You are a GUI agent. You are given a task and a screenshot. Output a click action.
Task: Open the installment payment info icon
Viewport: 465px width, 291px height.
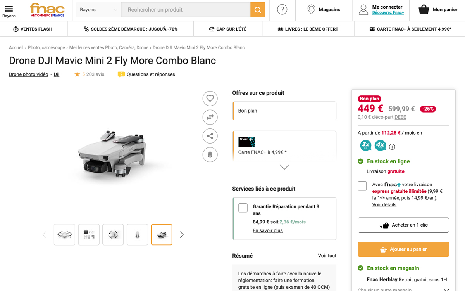coord(392,147)
